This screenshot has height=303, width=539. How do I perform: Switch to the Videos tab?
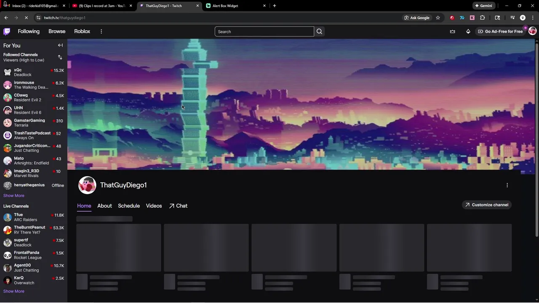[x=154, y=206]
